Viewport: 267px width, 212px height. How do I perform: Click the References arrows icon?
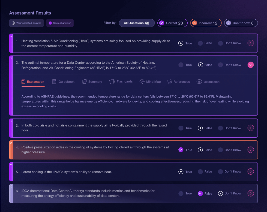(170, 82)
